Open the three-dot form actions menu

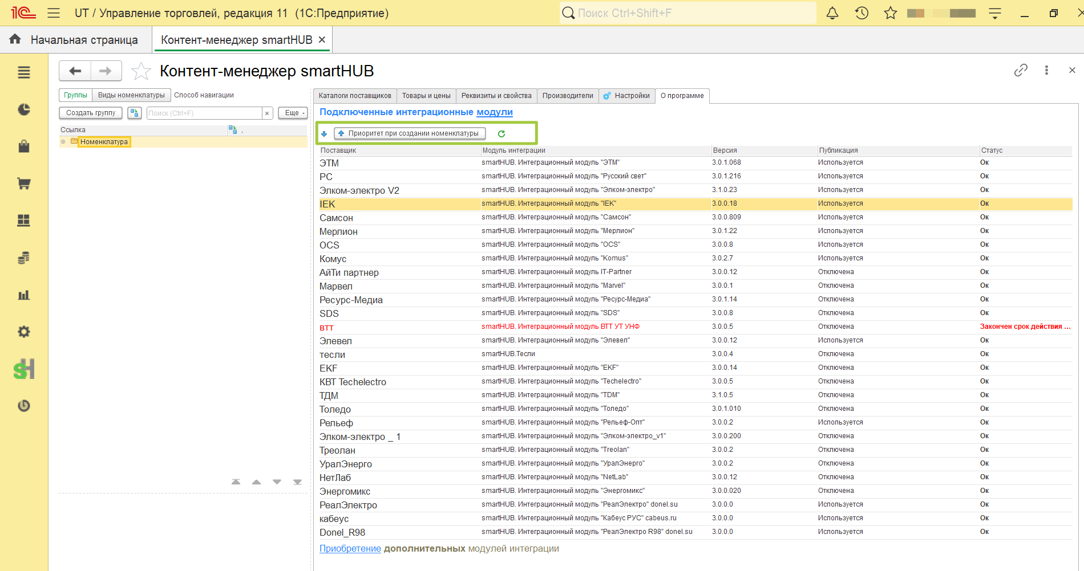coord(1046,70)
